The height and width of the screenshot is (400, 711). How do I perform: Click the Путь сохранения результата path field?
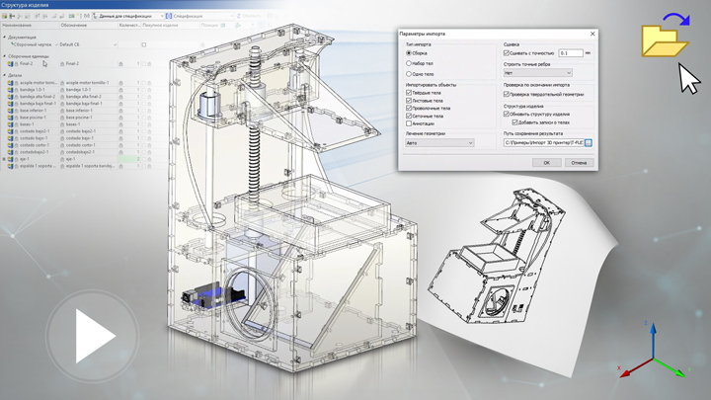click(544, 143)
